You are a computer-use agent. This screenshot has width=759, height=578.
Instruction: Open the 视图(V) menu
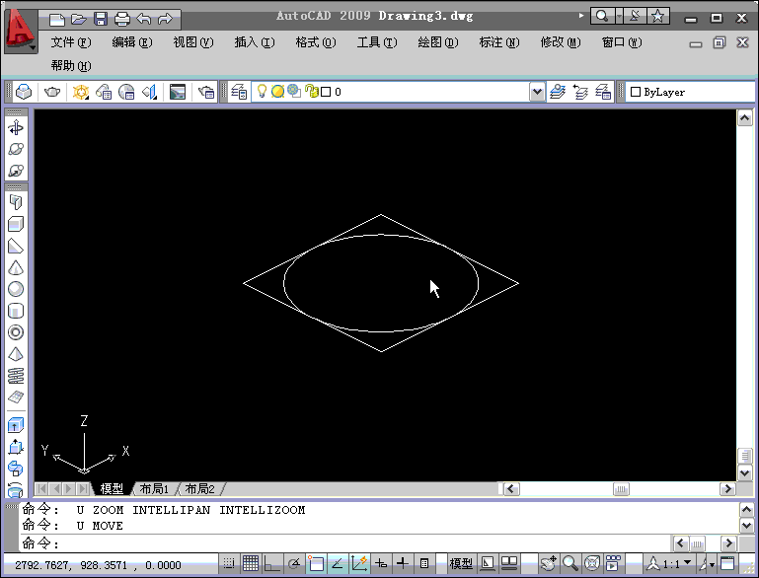(x=193, y=42)
